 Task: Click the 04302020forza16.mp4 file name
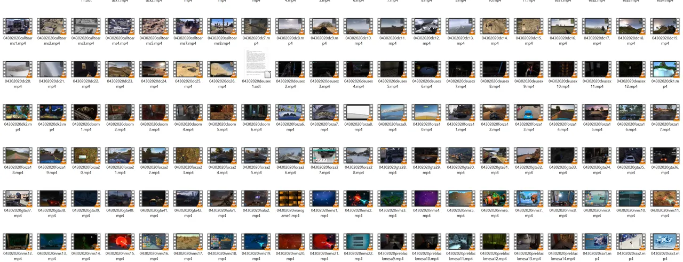[x=631, y=127]
